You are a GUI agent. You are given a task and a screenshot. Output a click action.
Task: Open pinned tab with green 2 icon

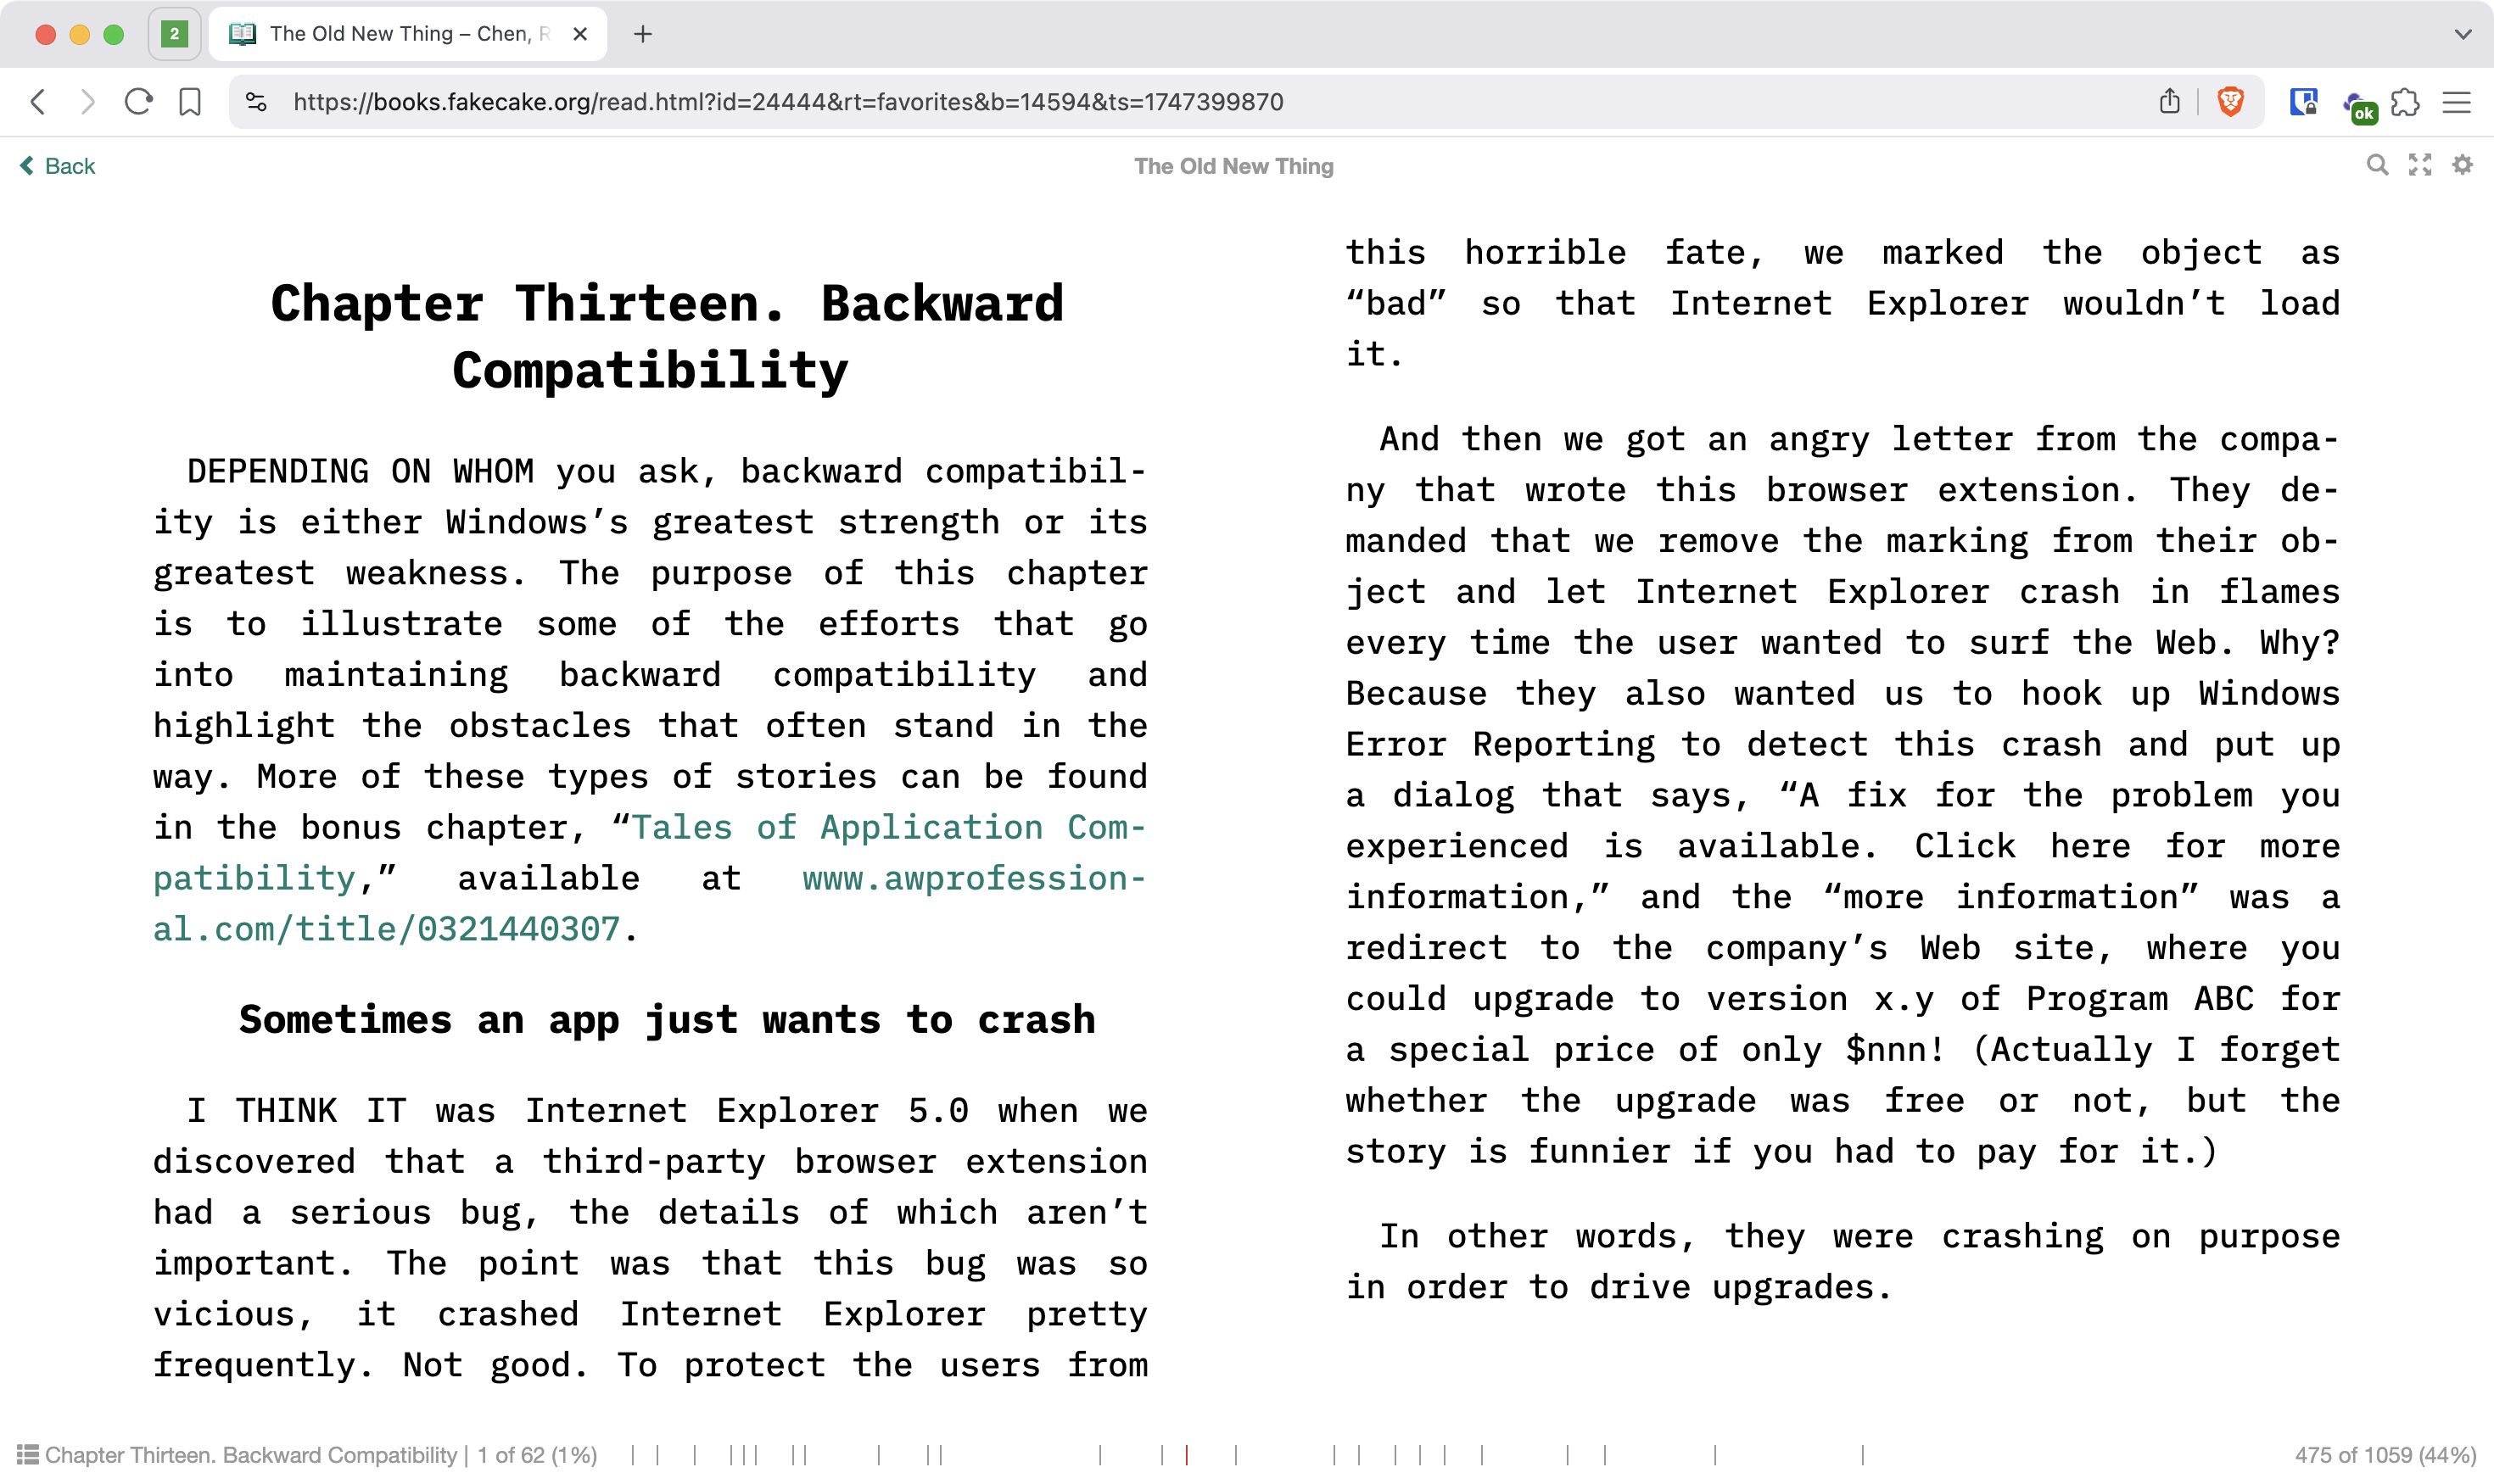coord(174,34)
